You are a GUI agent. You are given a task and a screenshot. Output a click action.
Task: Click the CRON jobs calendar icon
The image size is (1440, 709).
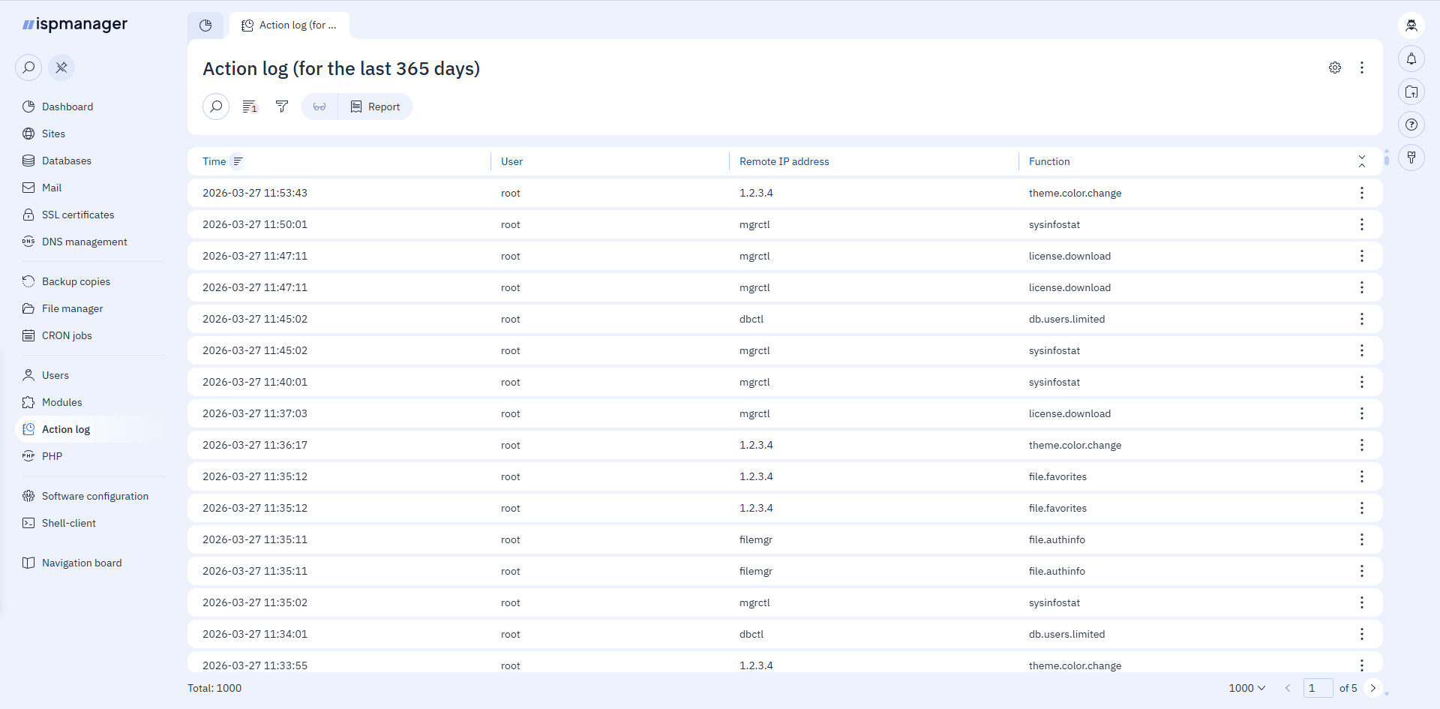[28, 335]
